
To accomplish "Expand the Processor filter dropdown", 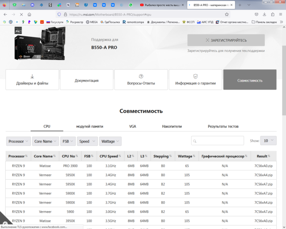I will coord(18,141).
